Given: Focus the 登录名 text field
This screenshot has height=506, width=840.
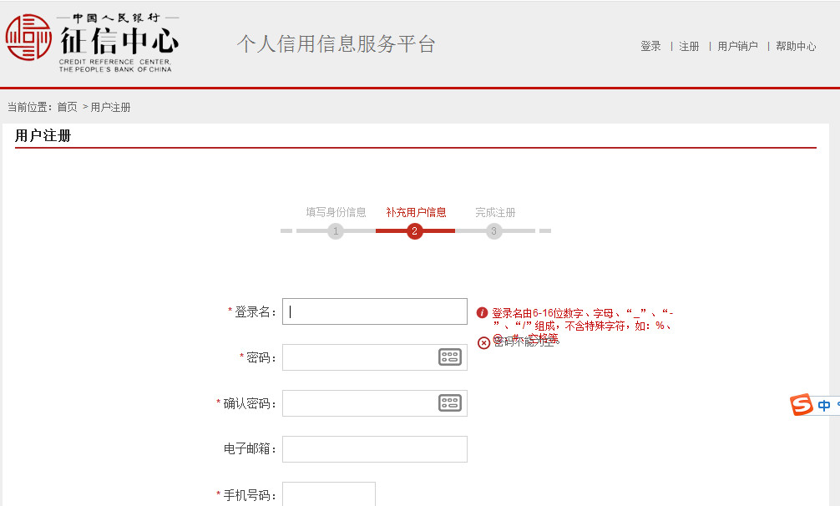Looking at the screenshot, I should pos(375,311).
